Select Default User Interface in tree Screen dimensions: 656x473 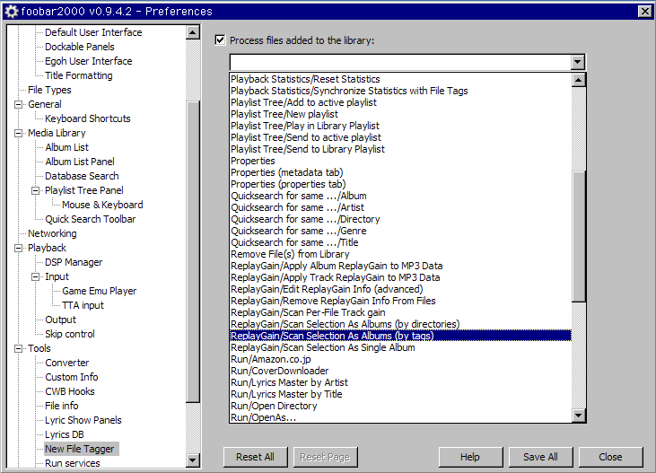(93, 32)
